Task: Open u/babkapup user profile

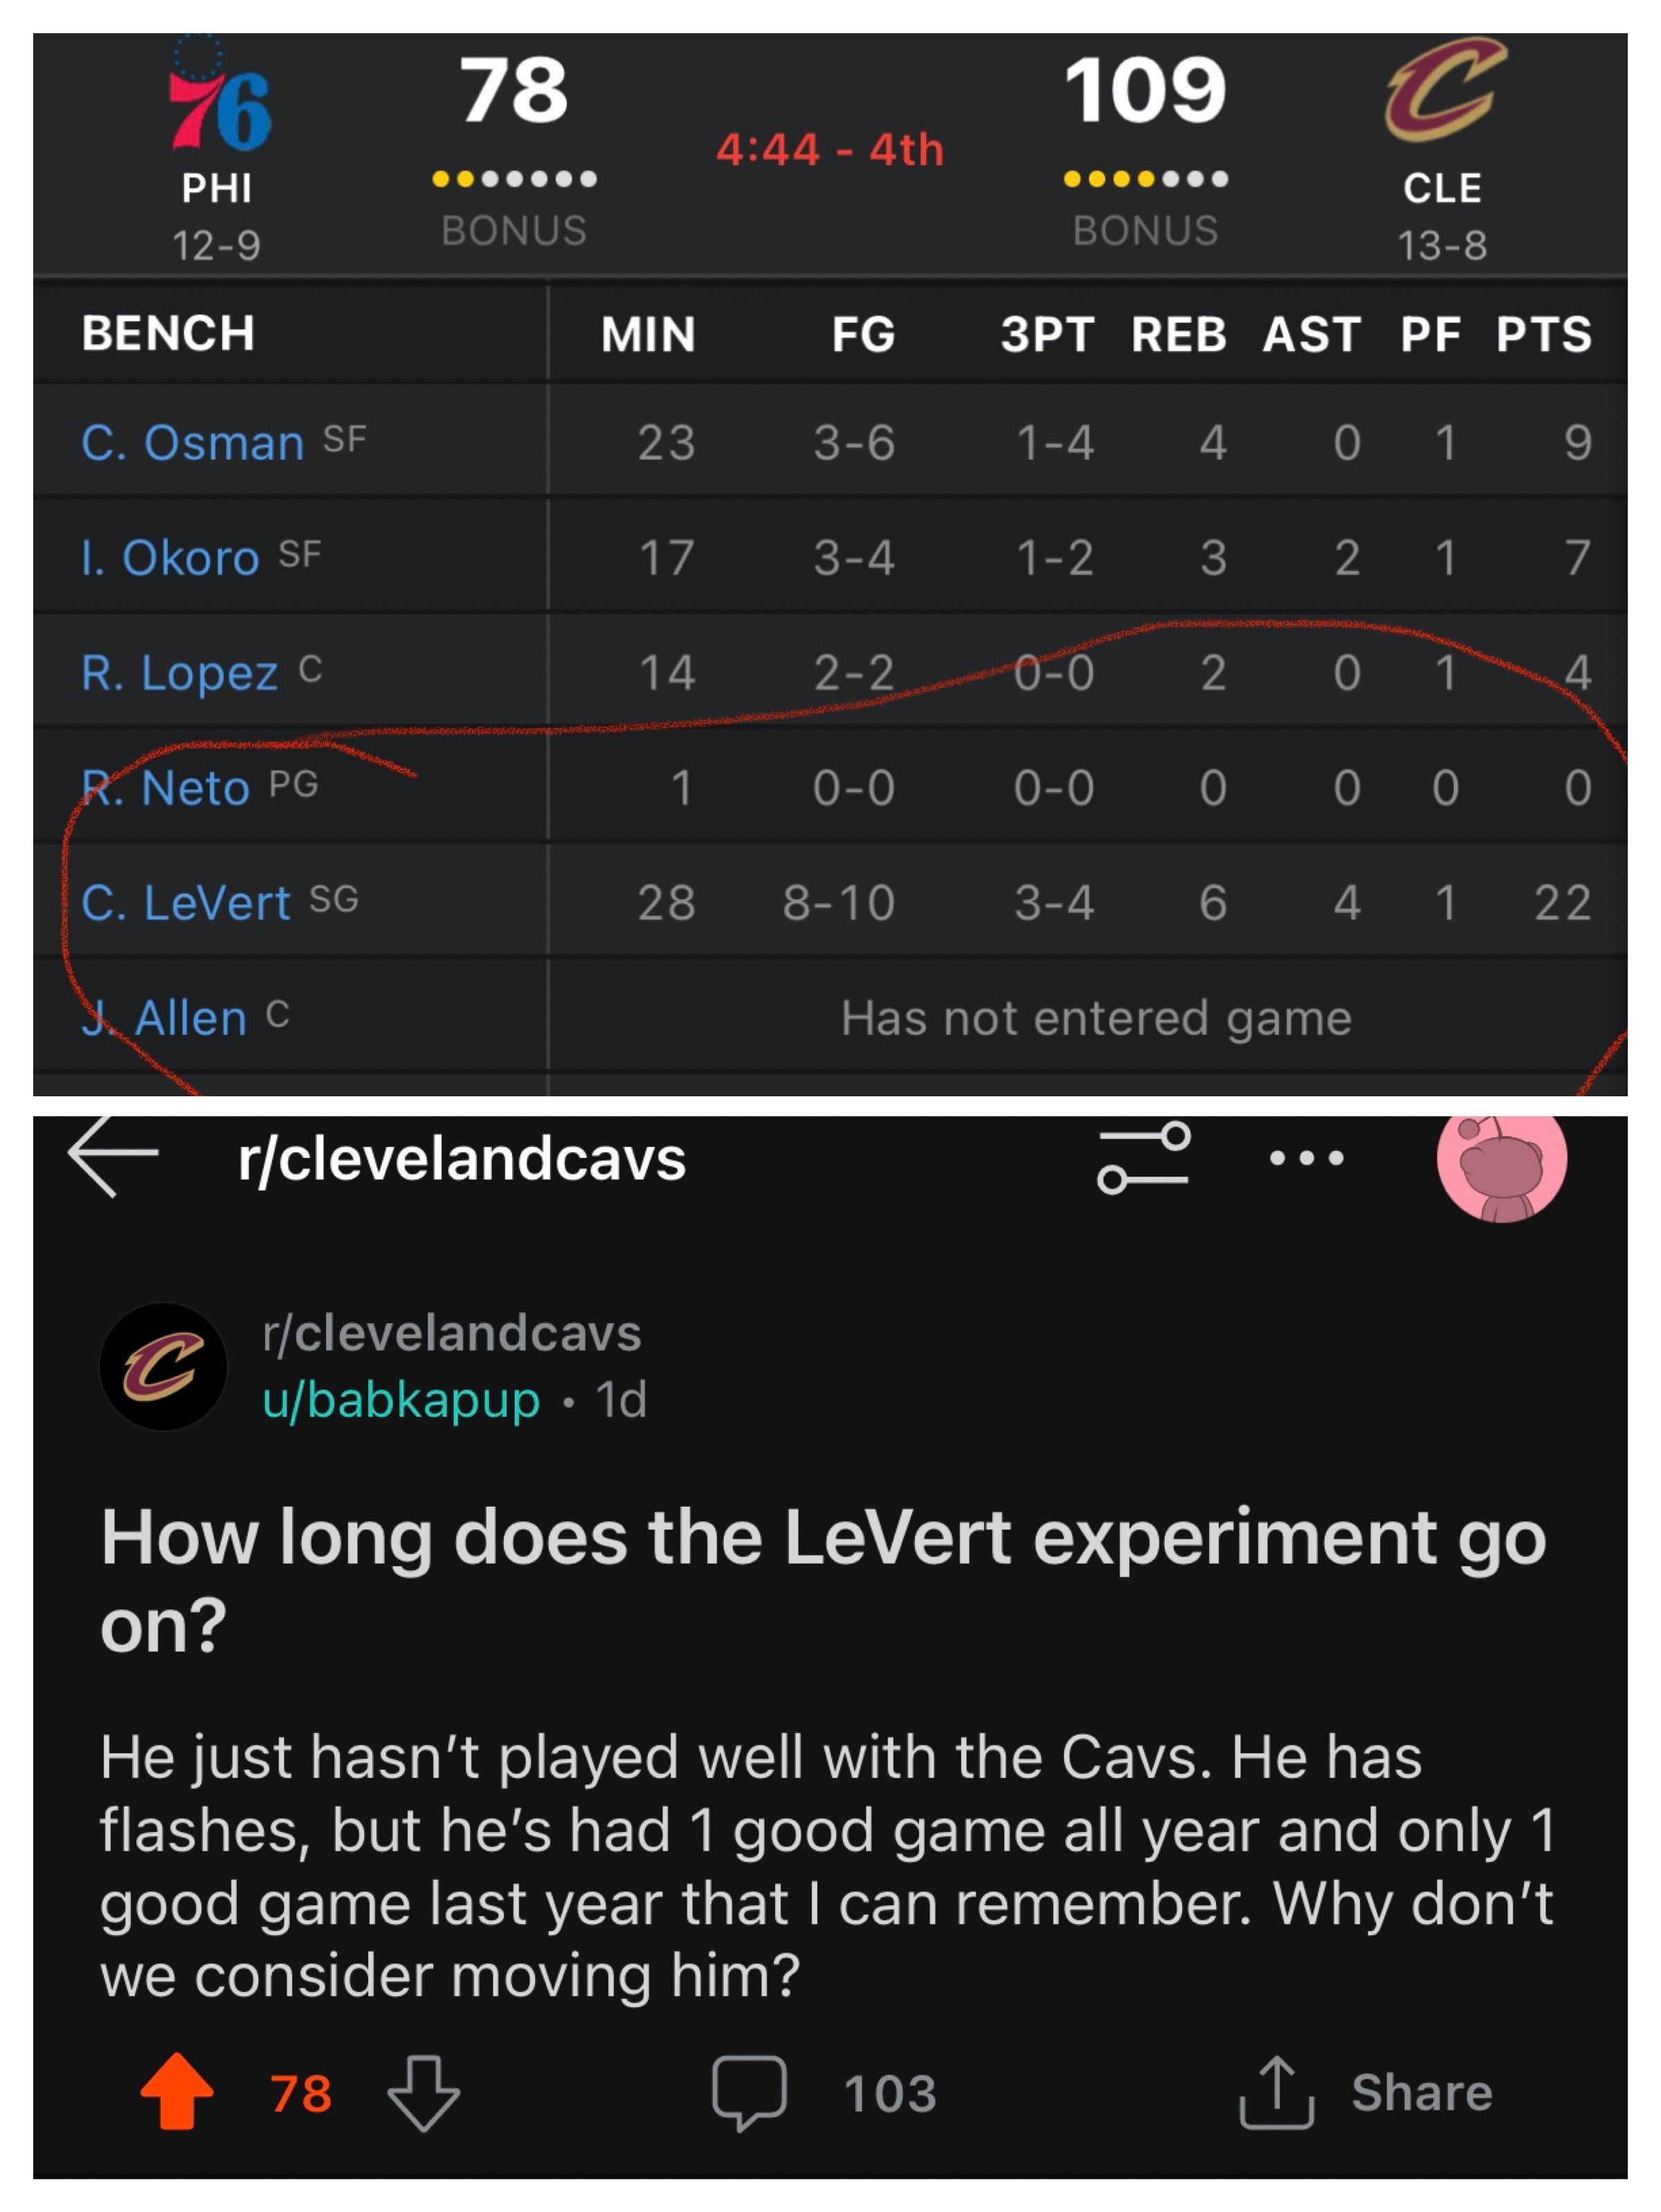Action: [x=401, y=1400]
